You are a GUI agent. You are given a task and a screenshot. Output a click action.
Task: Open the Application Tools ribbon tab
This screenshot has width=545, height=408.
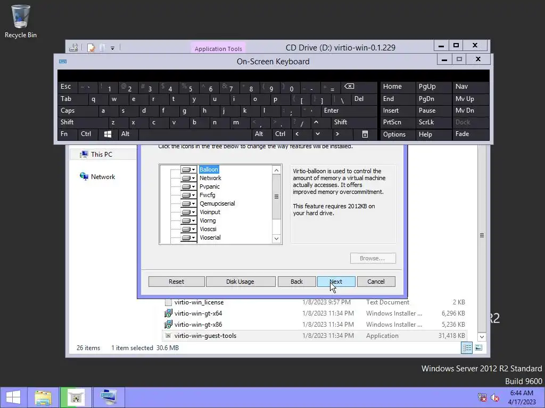click(218, 48)
